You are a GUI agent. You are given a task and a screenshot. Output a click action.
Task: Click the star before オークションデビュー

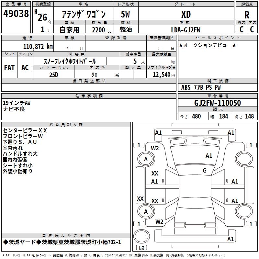(181, 45)
